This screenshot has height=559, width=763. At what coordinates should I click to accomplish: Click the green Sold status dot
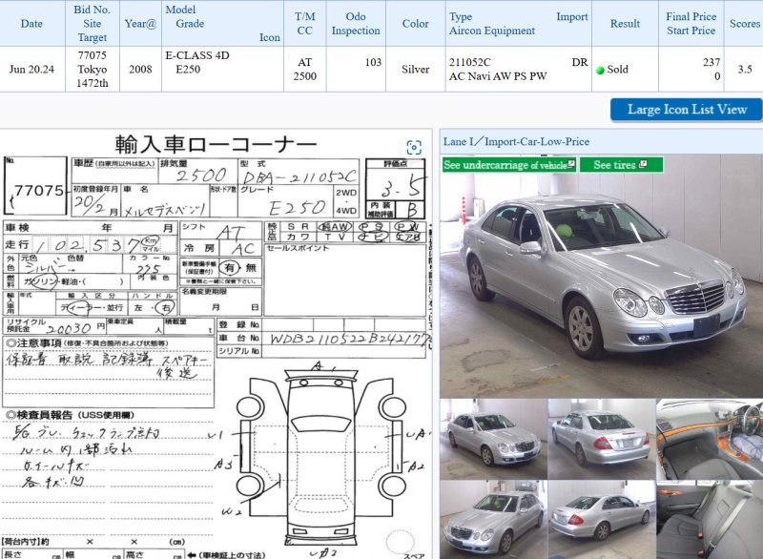click(x=600, y=70)
